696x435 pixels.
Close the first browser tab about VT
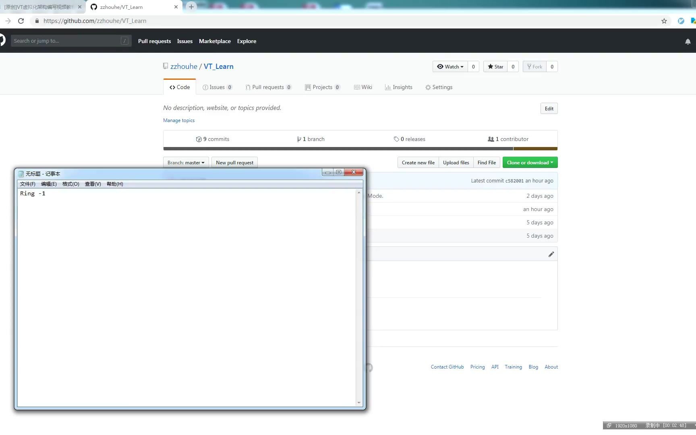pyautogui.click(x=80, y=7)
